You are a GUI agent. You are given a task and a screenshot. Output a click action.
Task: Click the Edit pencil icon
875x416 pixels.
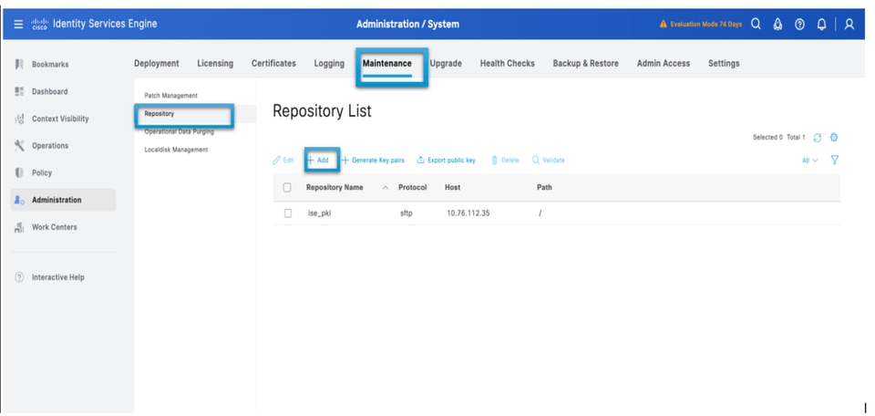276,161
